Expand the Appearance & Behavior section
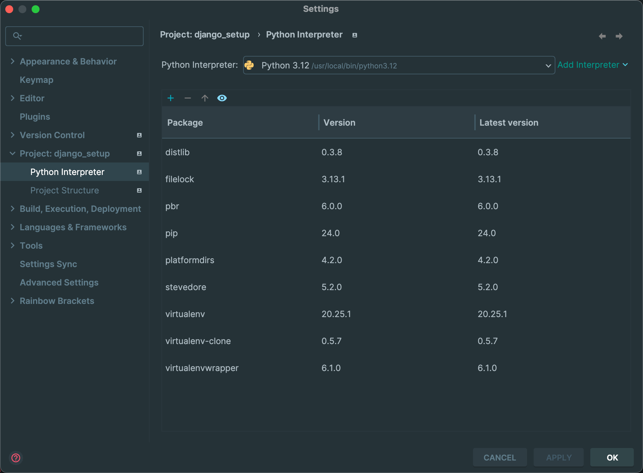 (13, 61)
